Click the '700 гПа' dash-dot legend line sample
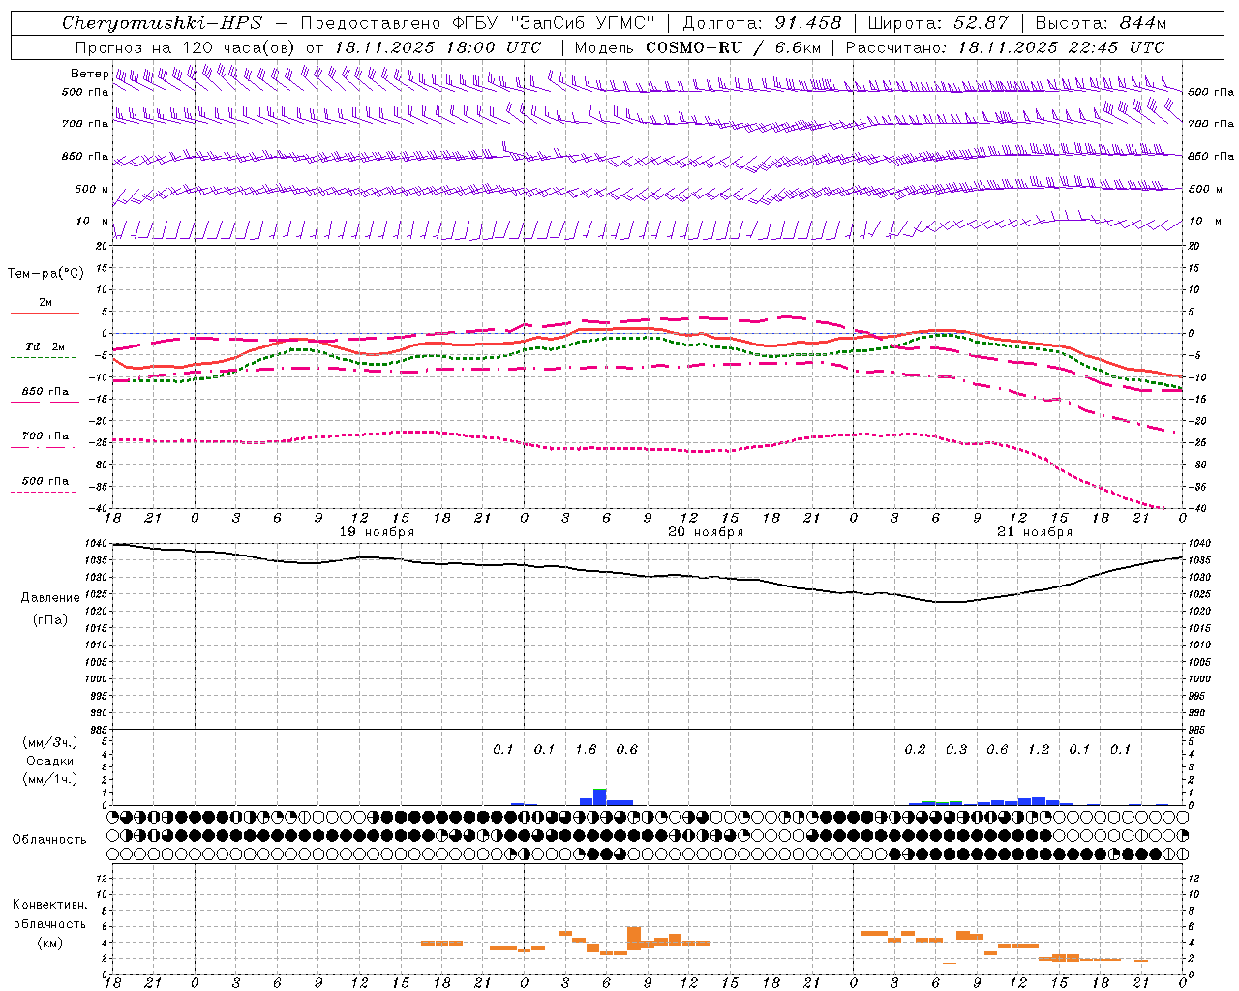The image size is (1239, 991). [44, 447]
